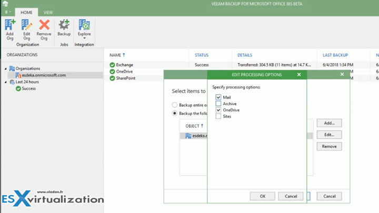Expand the Explore dropdown arrow
The height and width of the screenshot is (213, 379).
pos(84,38)
